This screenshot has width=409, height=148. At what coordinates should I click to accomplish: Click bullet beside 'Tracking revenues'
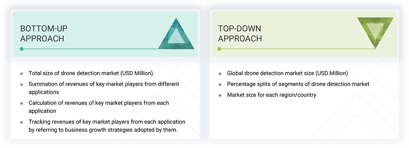tap(22, 122)
